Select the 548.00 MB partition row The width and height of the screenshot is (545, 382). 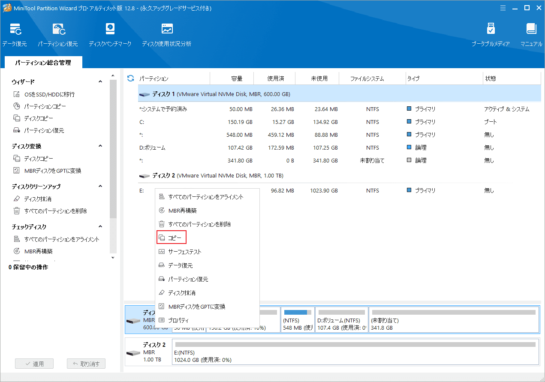tap(339, 135)
